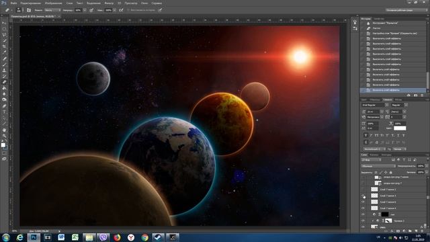
Task: Create new snapshot in History panel
Action: [416, 95]
